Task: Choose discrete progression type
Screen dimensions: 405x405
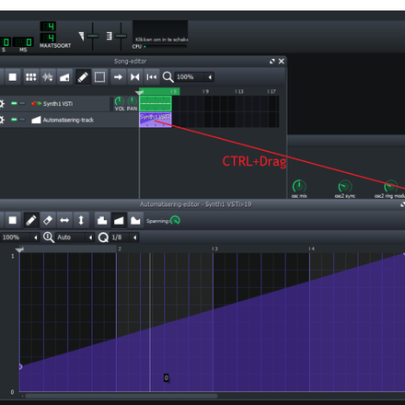Action: point(102,220)
